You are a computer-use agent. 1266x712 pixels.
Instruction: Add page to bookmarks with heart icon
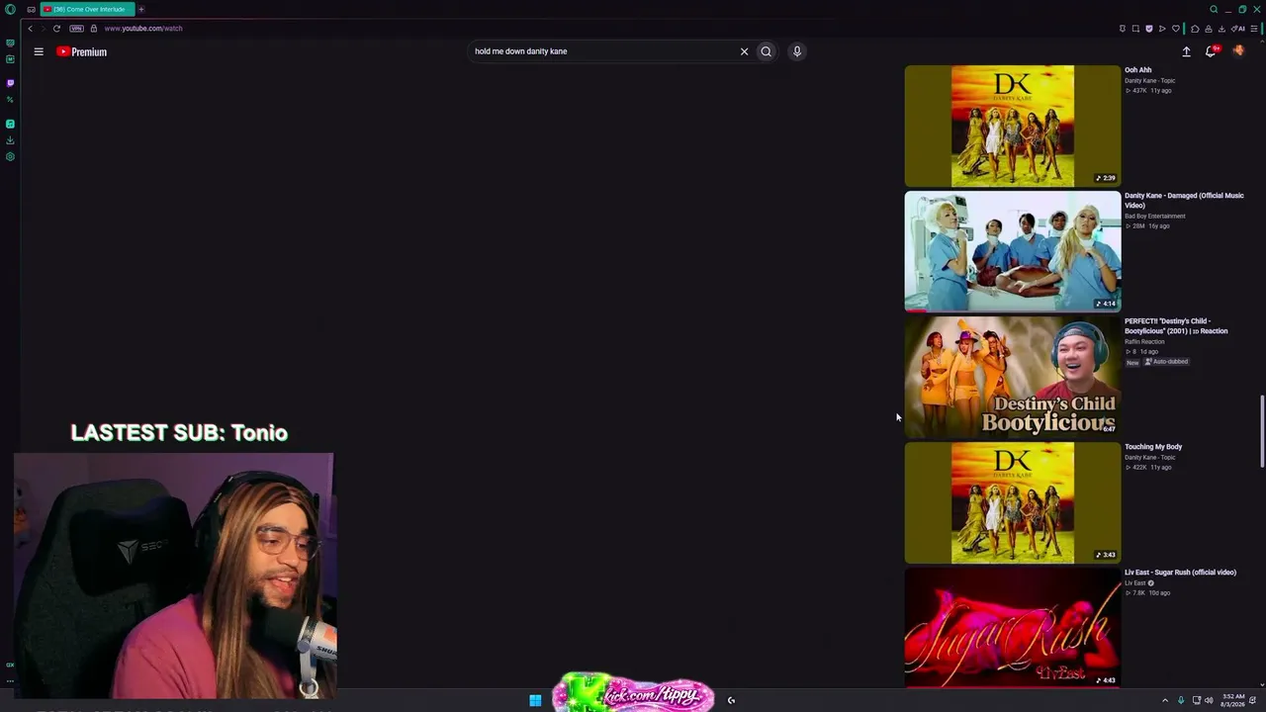[x=1176, y=29]
